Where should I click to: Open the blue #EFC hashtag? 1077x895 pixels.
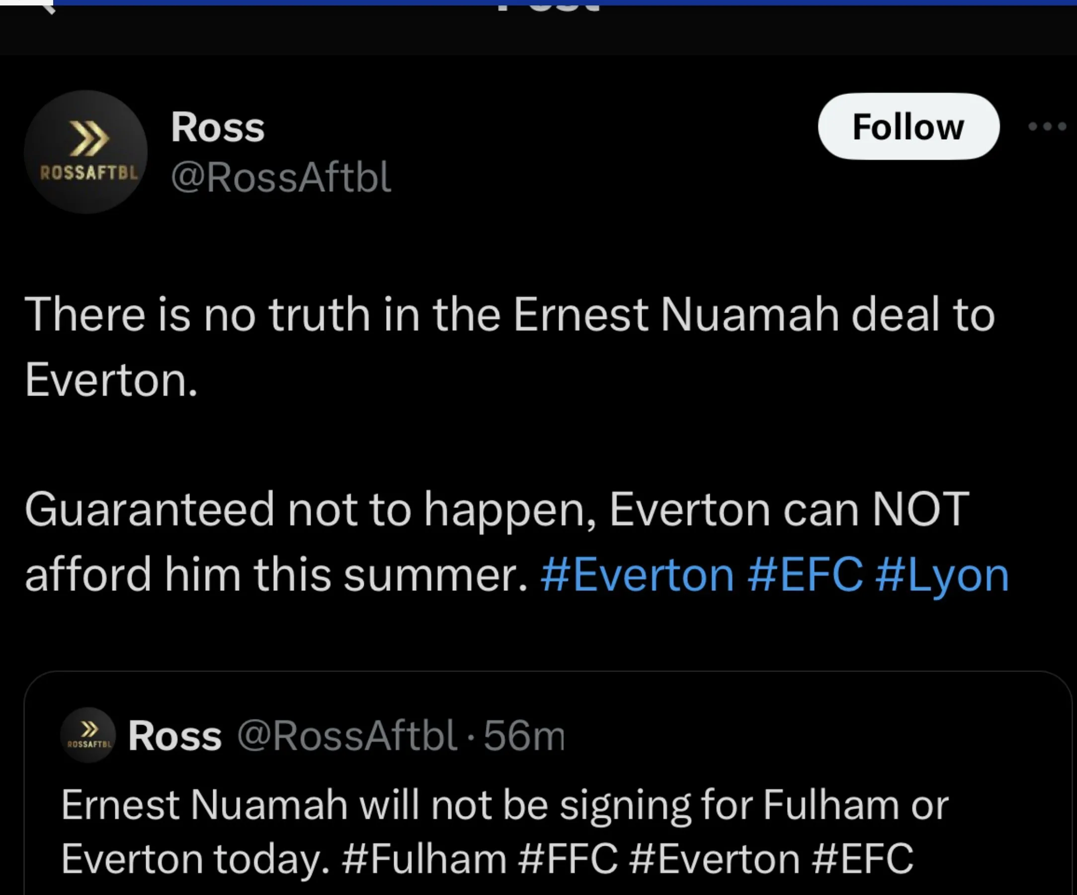805,575
